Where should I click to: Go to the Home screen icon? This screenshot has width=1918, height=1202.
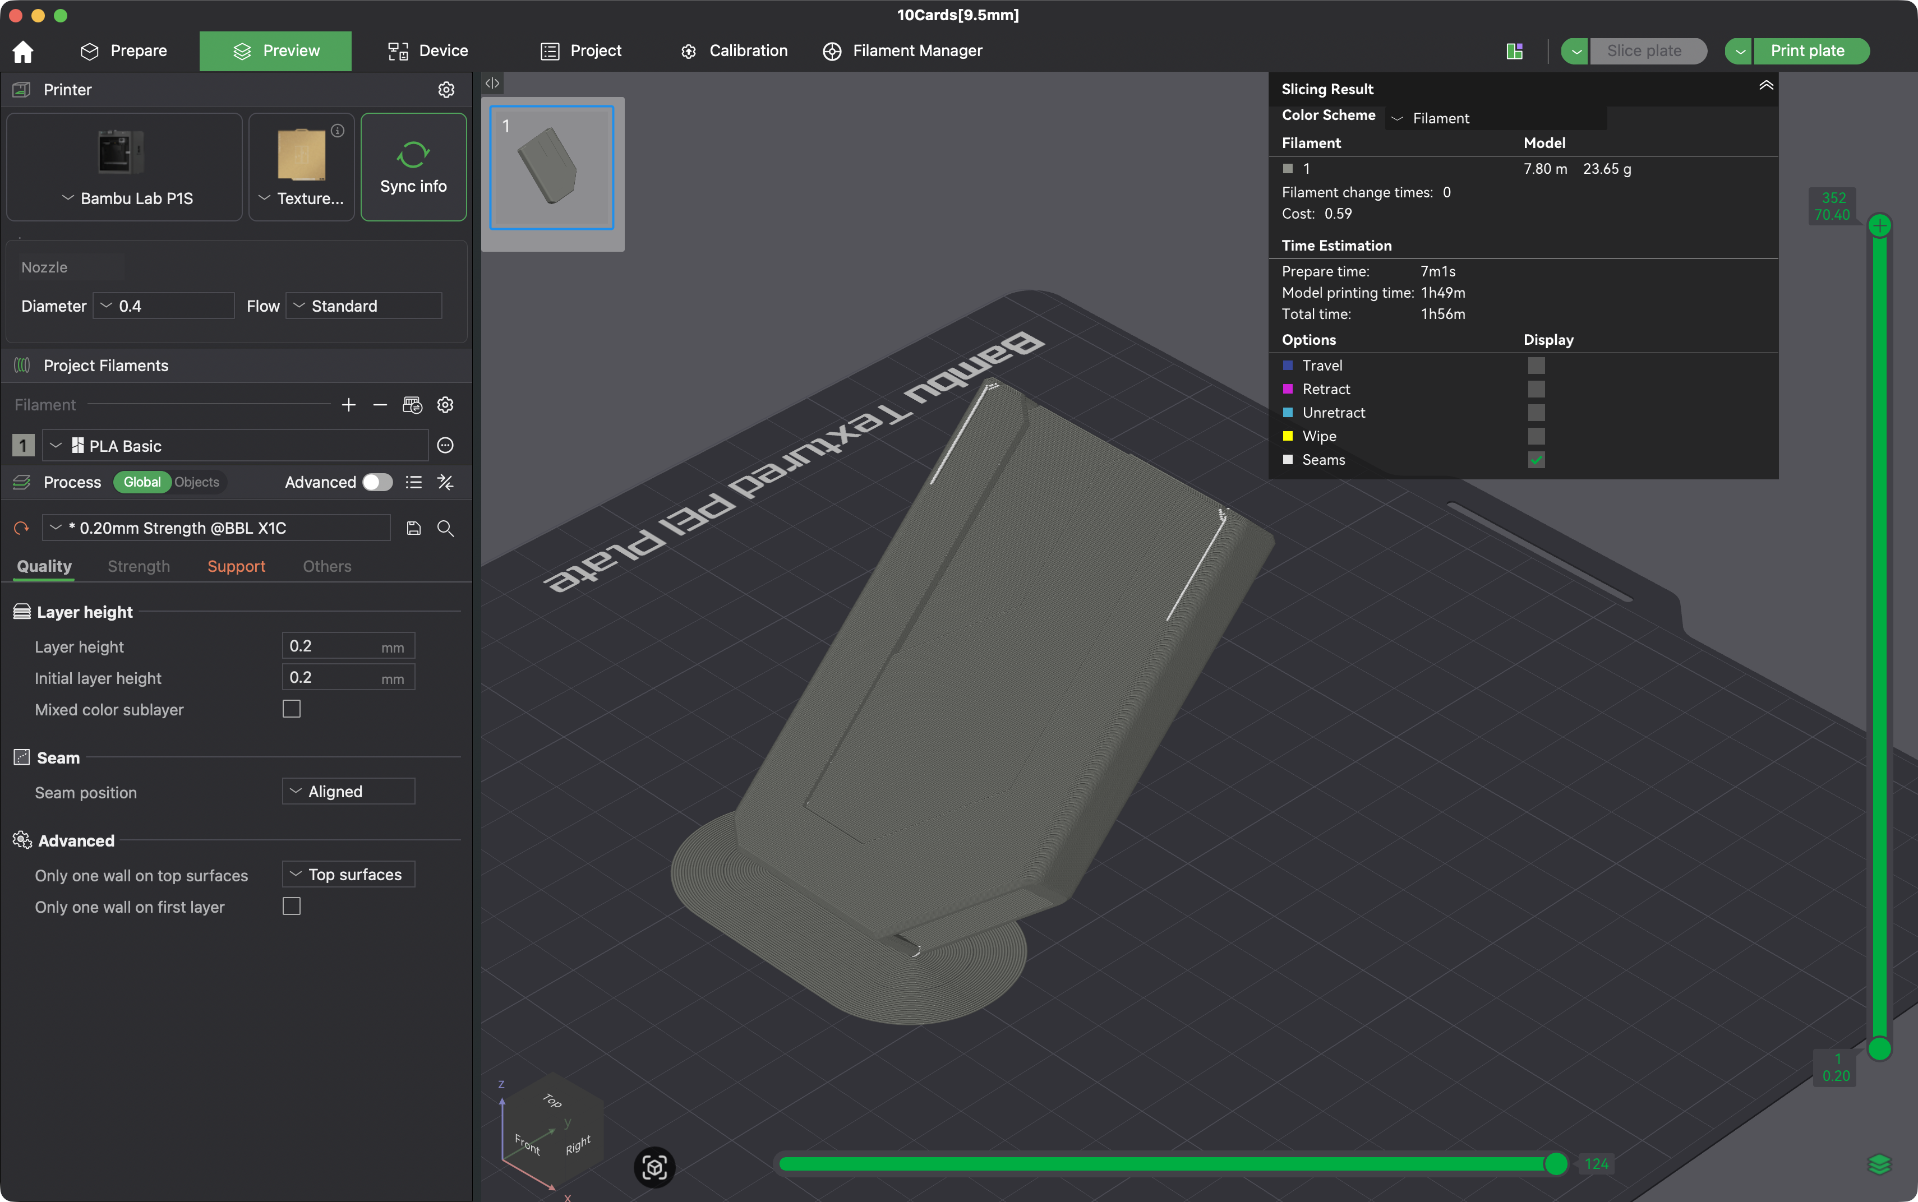[x=23, y=52]
